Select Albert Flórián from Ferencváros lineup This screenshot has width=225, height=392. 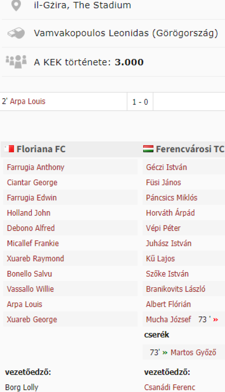point(169,304)
